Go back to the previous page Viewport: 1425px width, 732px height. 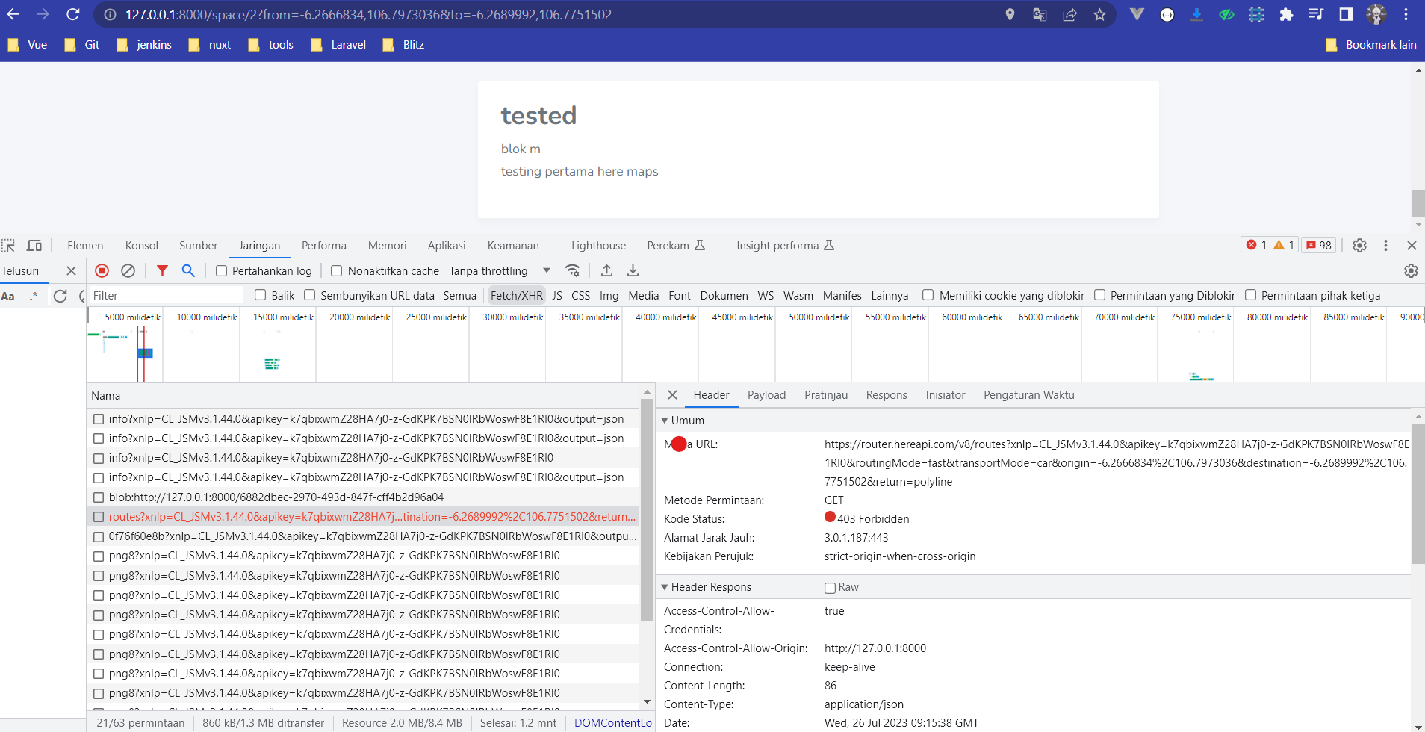pos(13,14)
